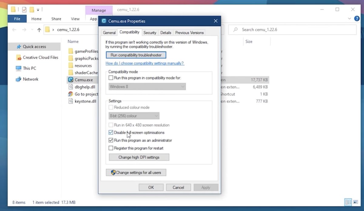
Task: Select the shaderCache folder icon
Action: tap(71, 73)
